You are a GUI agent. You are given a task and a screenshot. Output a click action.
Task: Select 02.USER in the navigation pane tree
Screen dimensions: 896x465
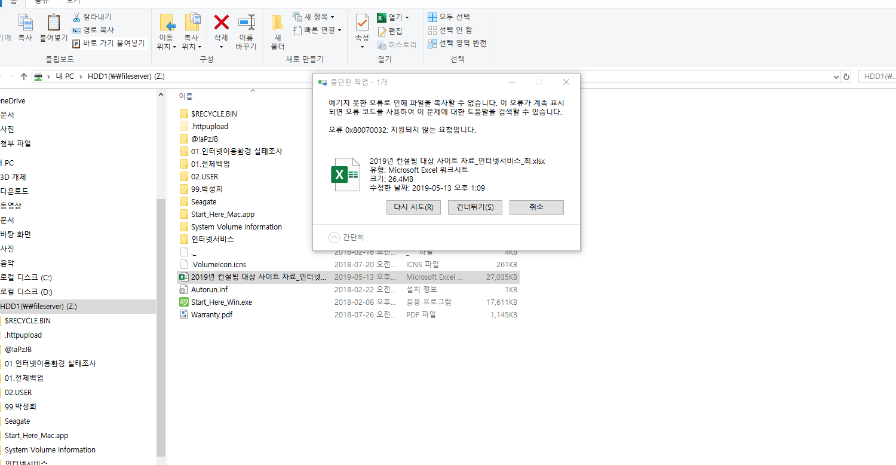[18, 392]
